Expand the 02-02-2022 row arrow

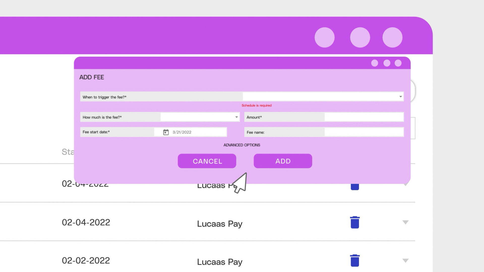[405, 260]
